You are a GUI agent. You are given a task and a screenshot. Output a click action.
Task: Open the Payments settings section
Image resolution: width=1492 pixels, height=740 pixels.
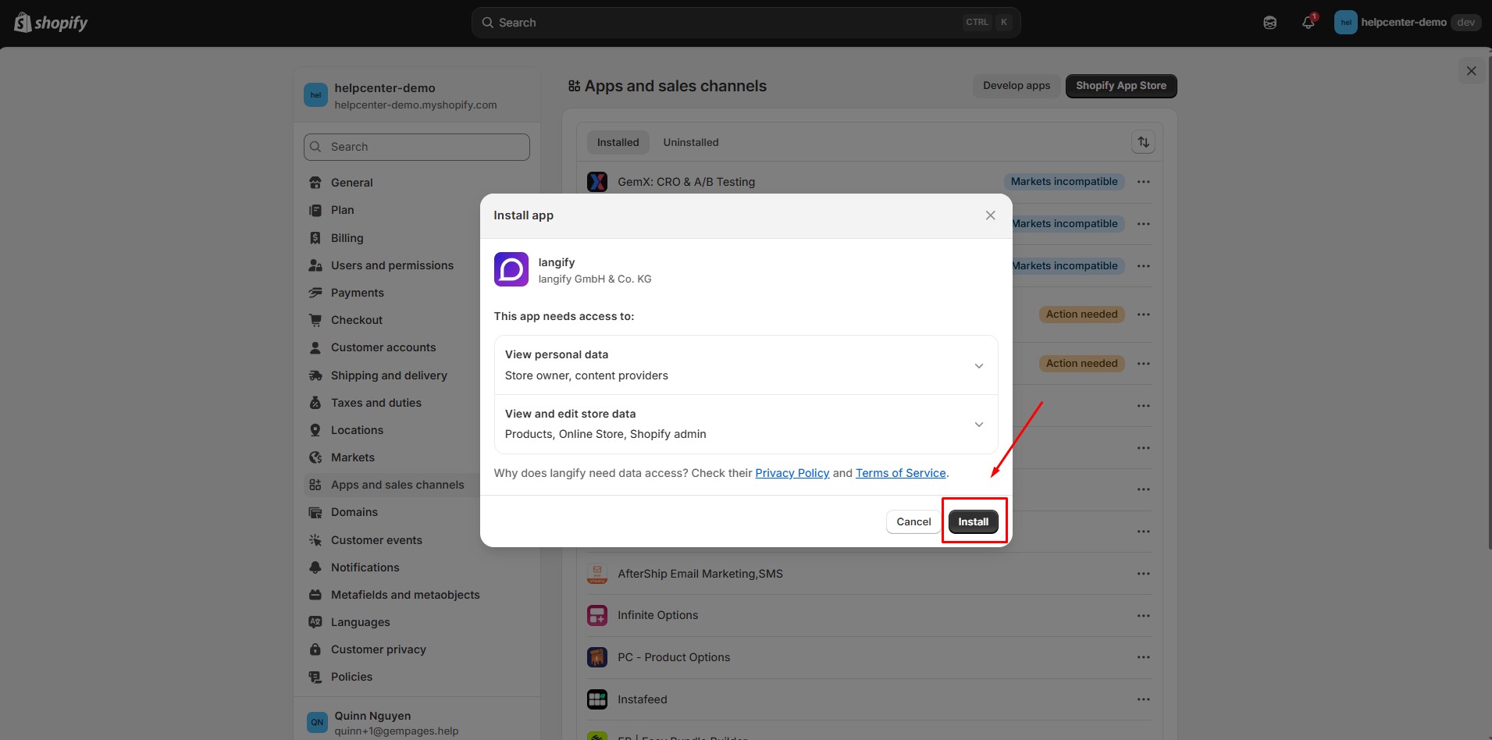click(356, 292)
